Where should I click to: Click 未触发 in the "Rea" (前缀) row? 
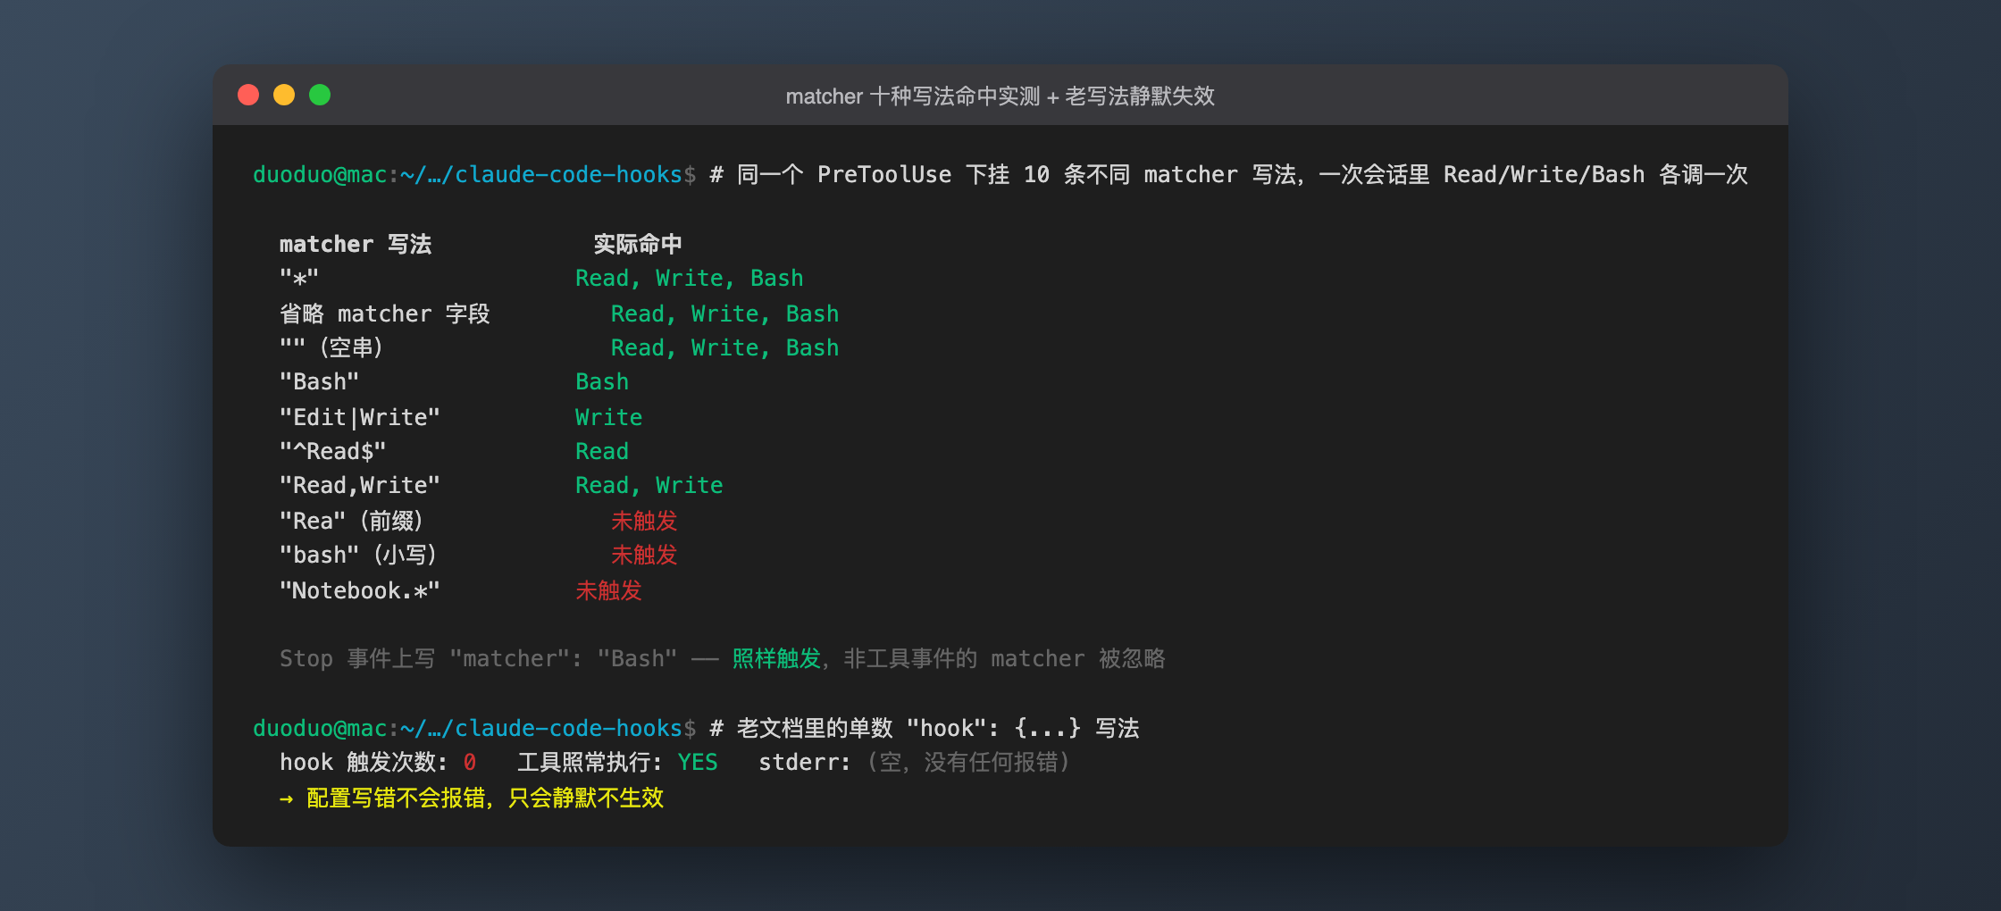click(x=644, y=521)
